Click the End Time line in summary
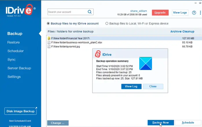202x127 pixels. click(114, 69)
